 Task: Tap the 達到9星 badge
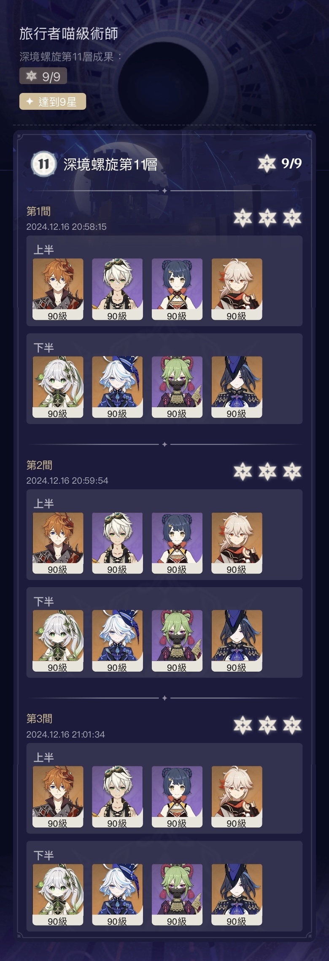(x=53, y=101)
